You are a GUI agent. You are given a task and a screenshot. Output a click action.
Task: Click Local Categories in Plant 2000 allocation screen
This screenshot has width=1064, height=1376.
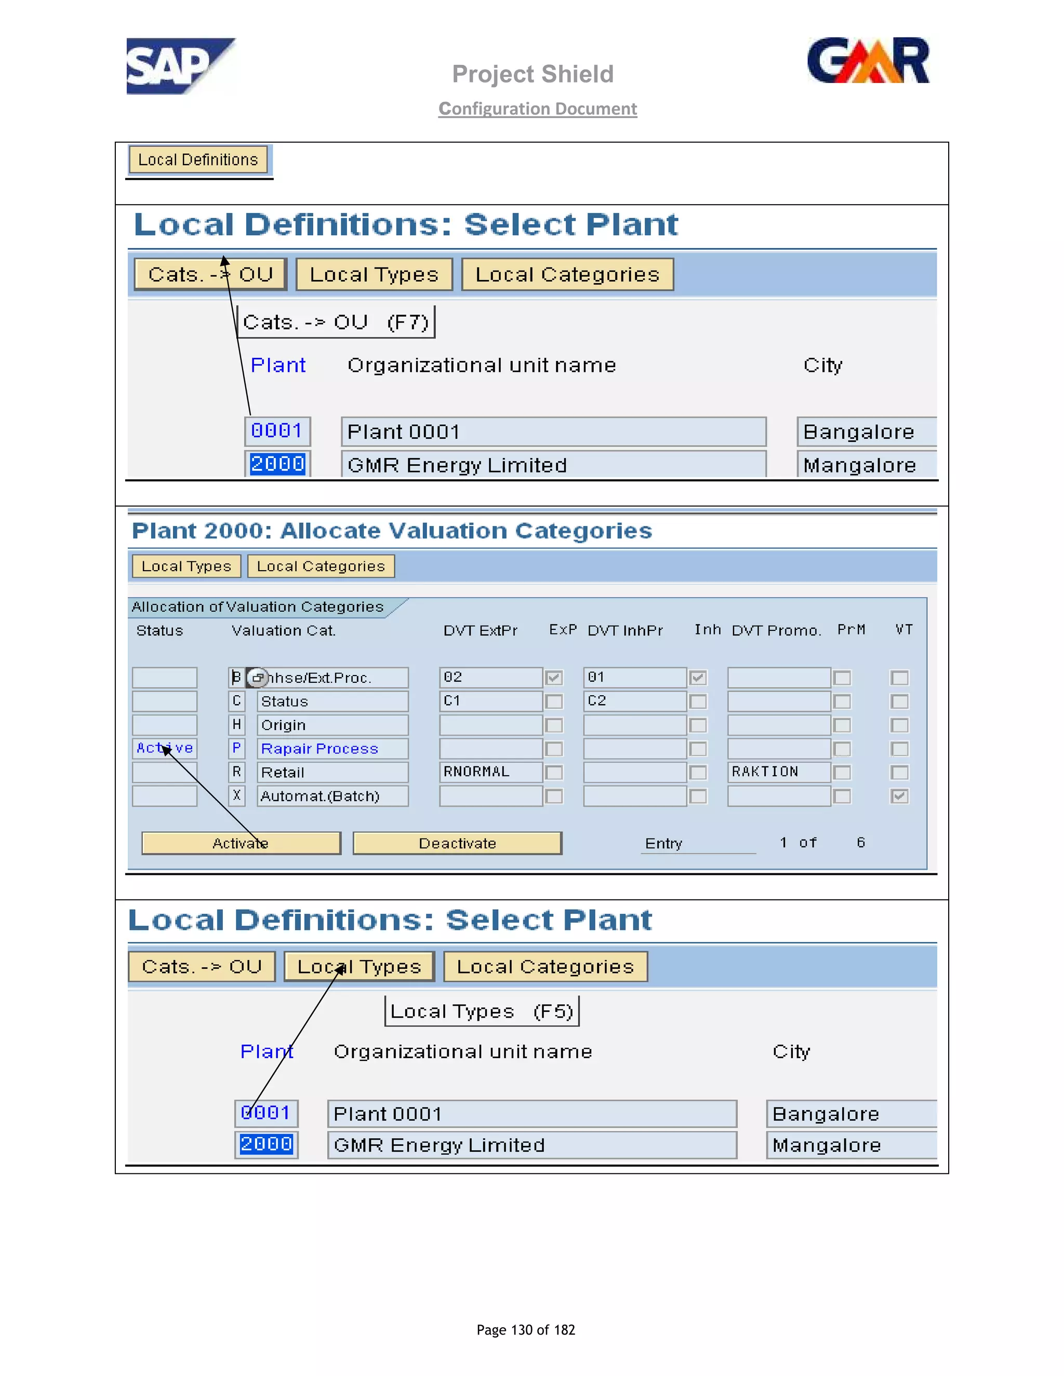[321, 566]
